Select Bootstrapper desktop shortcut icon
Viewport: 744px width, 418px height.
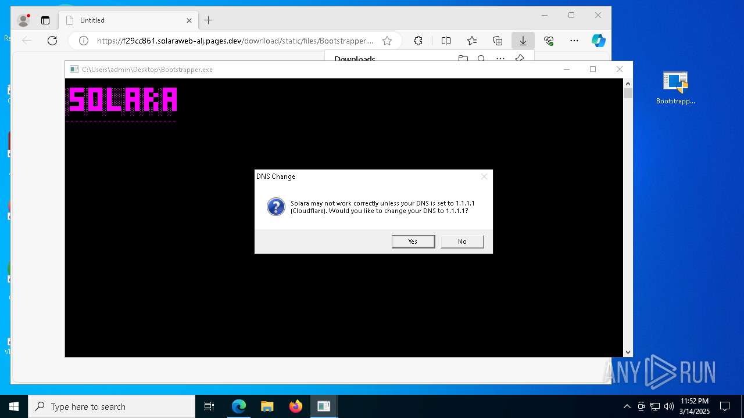675,88
